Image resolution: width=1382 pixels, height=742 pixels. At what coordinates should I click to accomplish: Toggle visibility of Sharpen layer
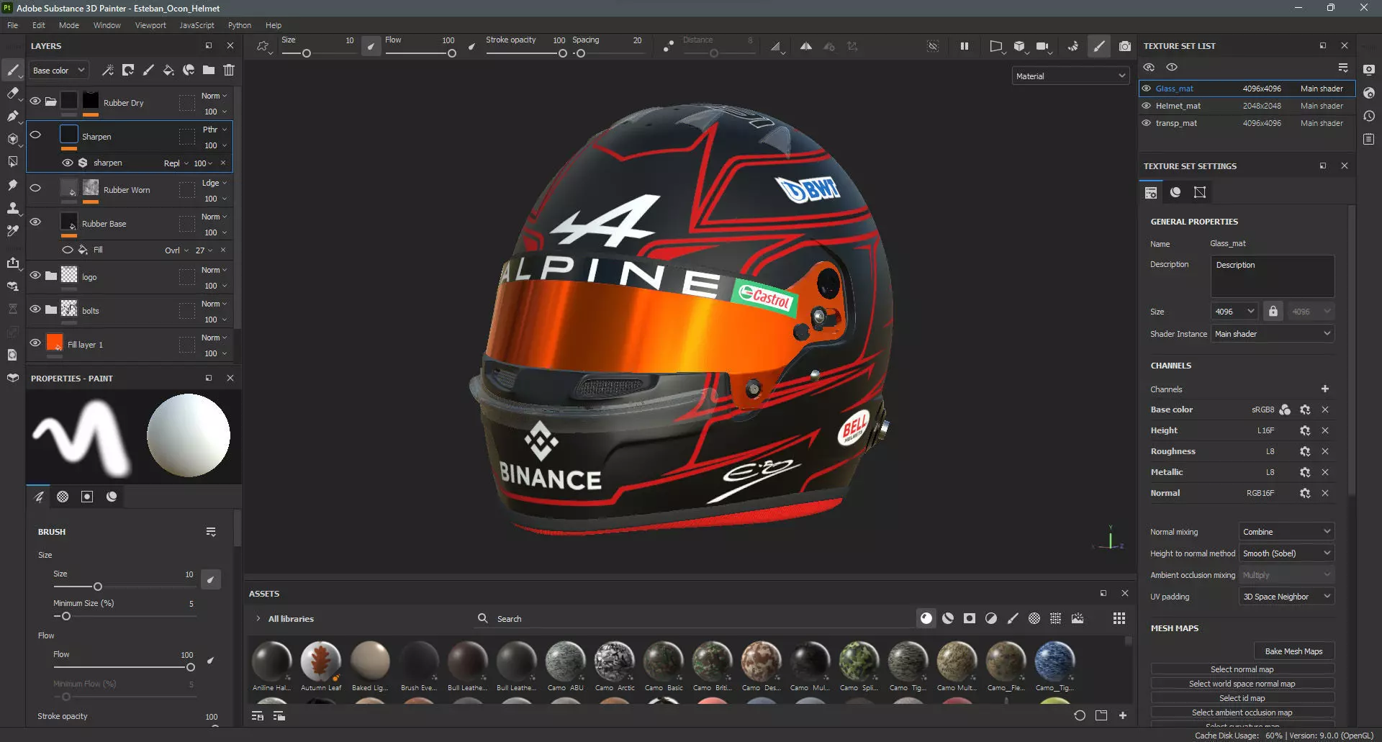pyautogui.click(x=35, y=135)
